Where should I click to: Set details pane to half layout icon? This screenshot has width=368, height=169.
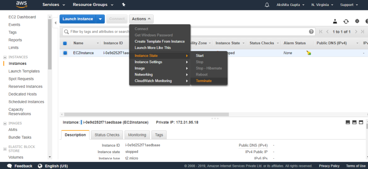(354, 122)
